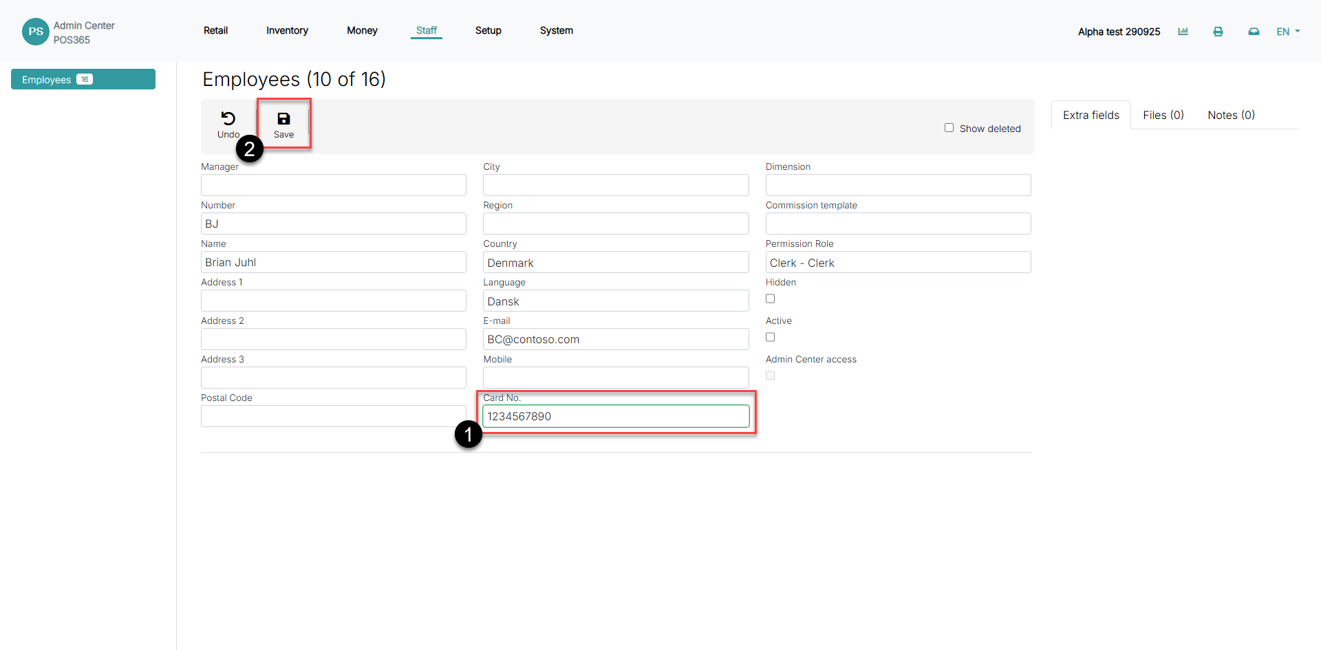Click the 16 count badge on Employees

85,79
